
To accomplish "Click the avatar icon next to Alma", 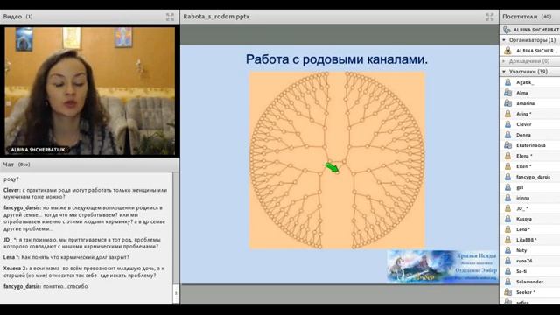I will click(507, 93).
